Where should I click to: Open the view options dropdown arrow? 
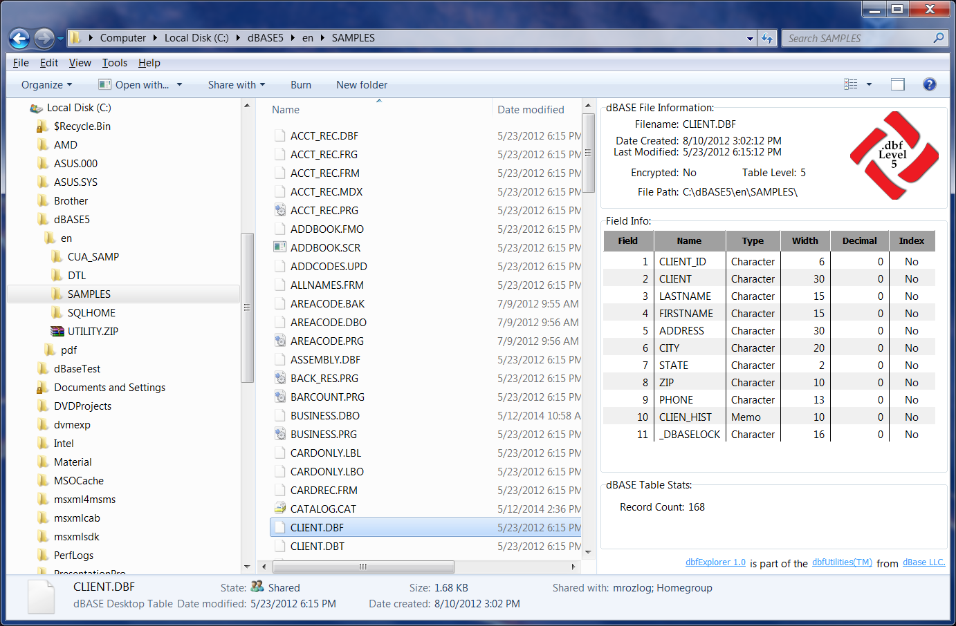pos(869,84)
